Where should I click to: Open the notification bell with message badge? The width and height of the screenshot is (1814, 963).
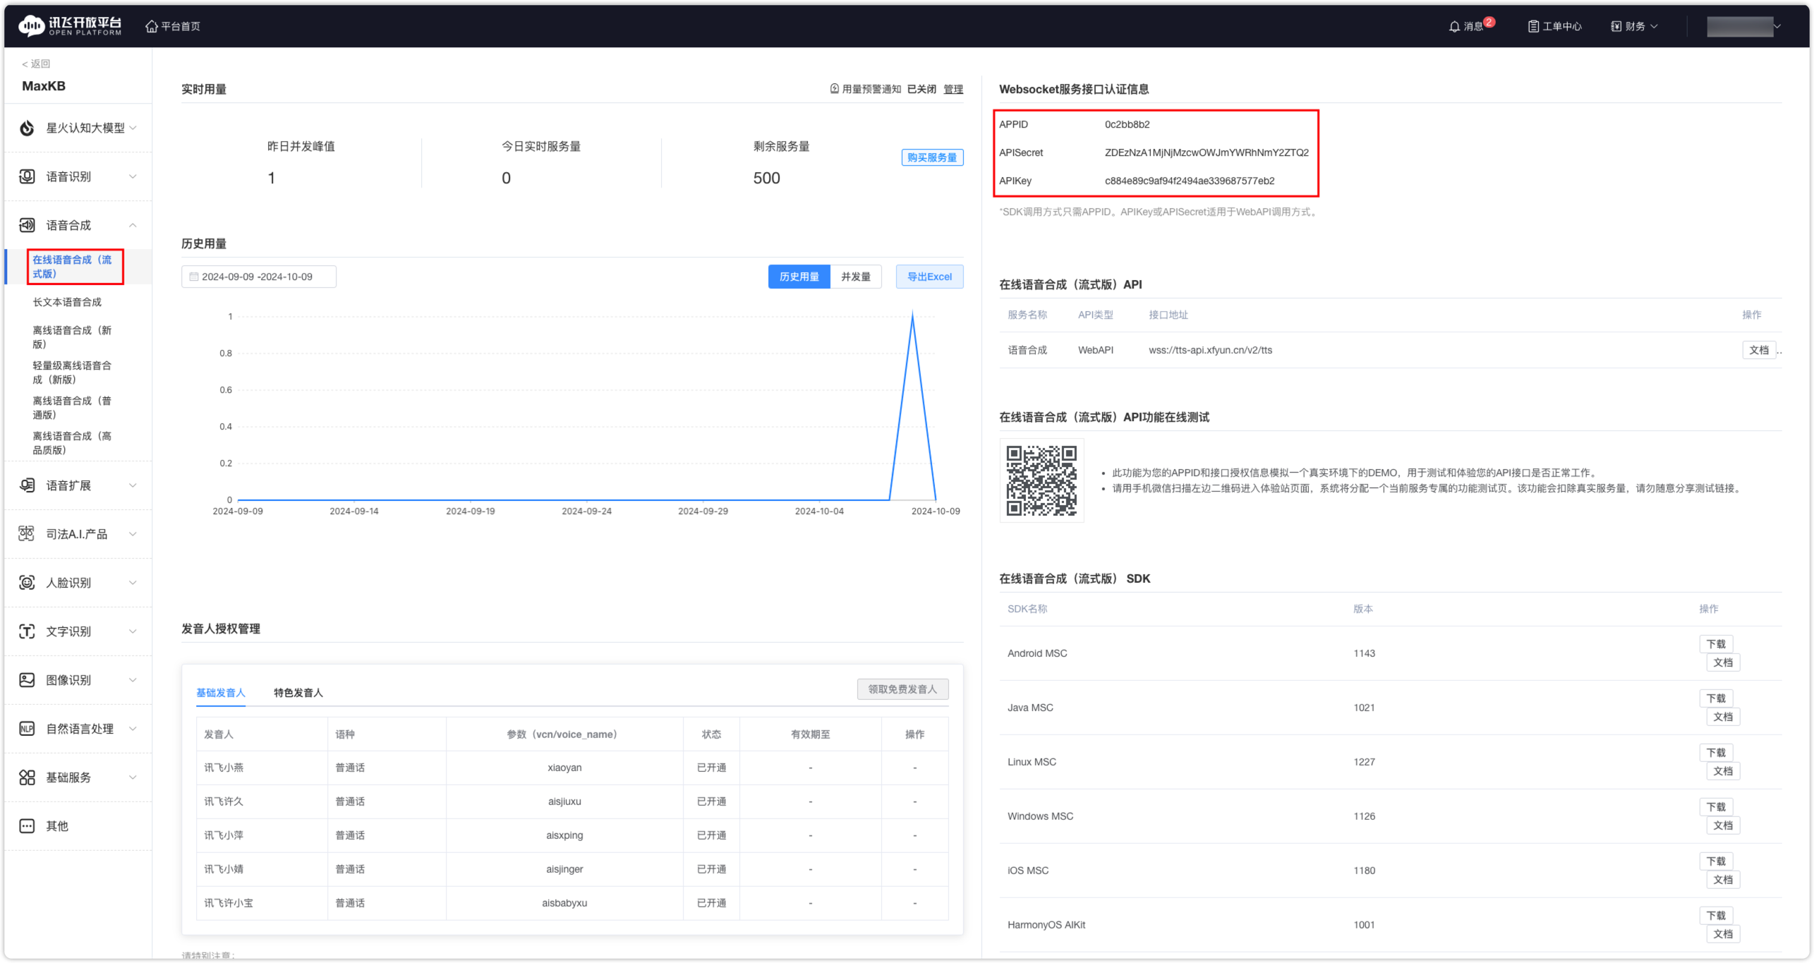pyautogui.click(x=1455, y=26)
